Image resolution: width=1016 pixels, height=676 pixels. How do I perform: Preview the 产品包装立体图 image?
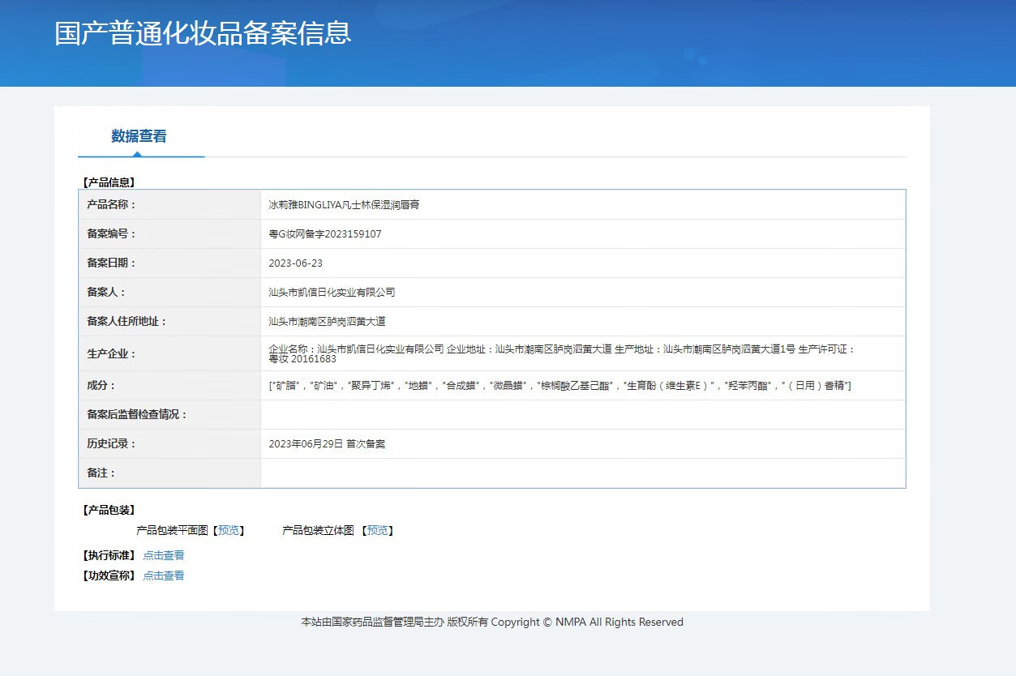coord(378,531)
